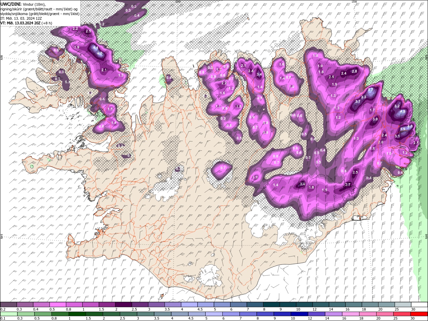Screen dimensions: 428x321
Task: Click the bright pink 0.5 swatch in snow legend
Action: [58, 304]
